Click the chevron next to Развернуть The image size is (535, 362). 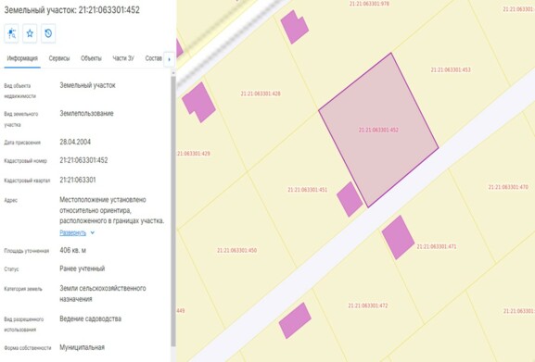[93, 232]
